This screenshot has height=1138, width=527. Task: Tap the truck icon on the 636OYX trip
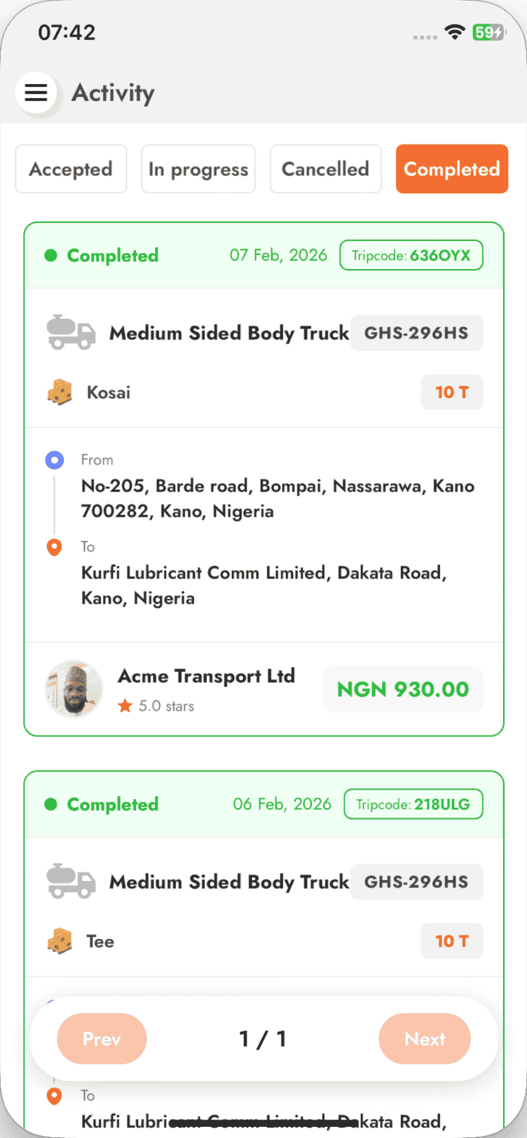click(x=71, y=332)
